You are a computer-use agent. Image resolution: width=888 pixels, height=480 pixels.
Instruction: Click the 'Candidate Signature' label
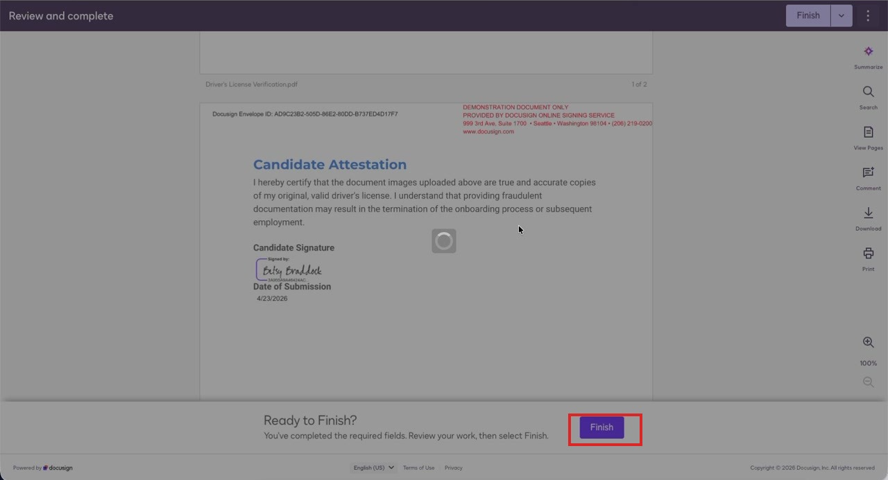pos(293,247)
